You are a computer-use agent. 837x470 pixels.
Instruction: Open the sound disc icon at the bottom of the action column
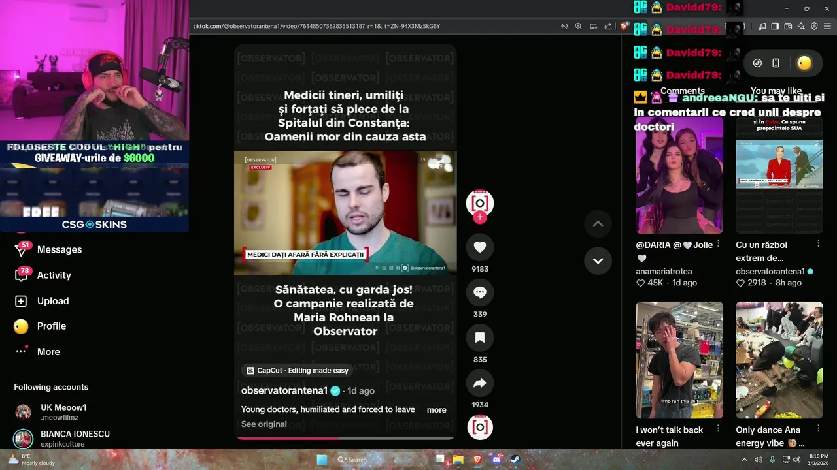coord(480,426)
